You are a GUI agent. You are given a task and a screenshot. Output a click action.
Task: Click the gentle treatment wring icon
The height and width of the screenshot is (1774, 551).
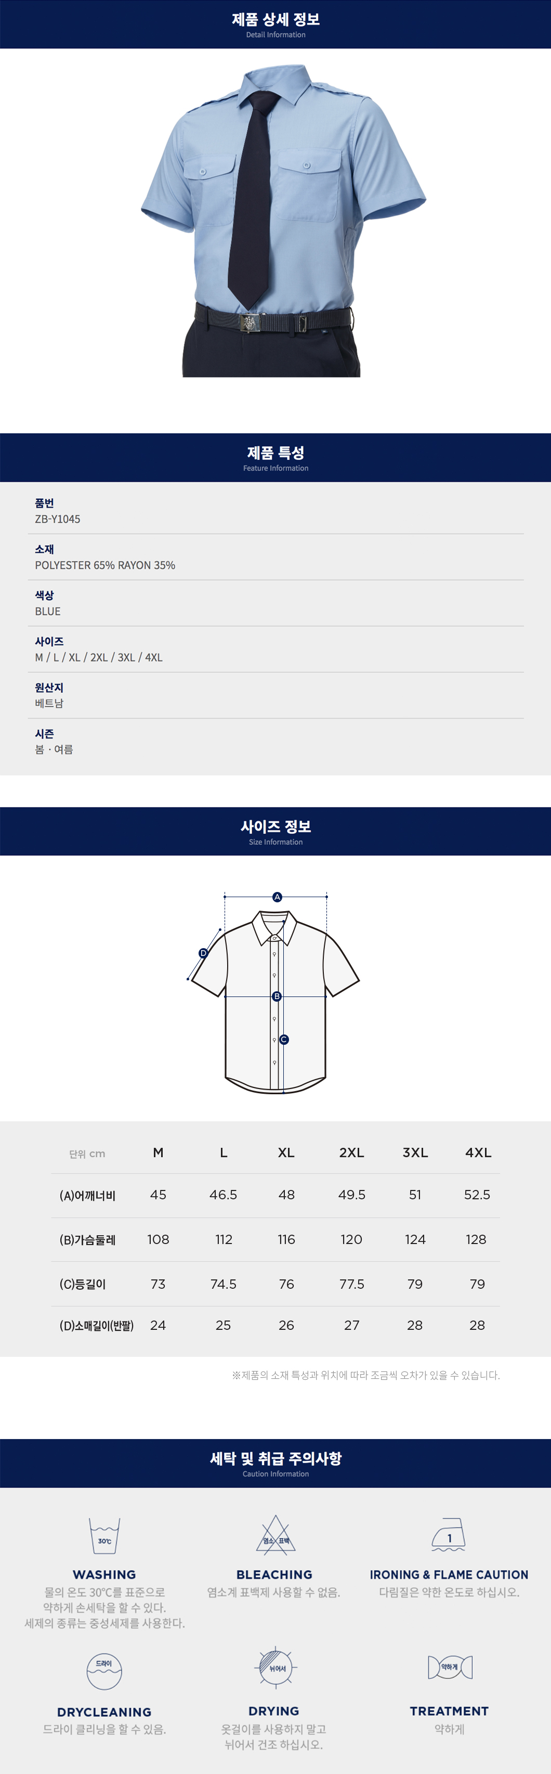[450, 1667]
